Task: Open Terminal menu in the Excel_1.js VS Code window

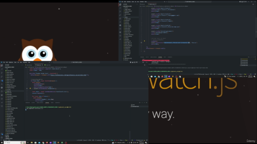Action: coord(25,62)
